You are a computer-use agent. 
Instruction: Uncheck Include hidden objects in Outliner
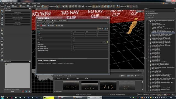(146, 13)
